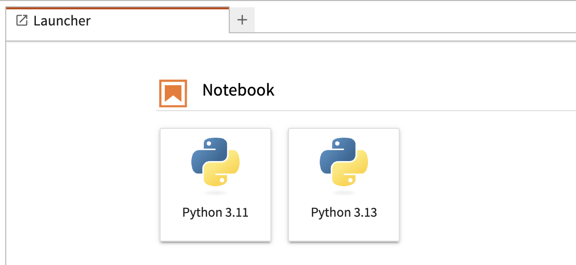Screen dimensions: 576x265
Task: Click the yellow snake on the Python 3.11 logo
Action: click(225, 171)
